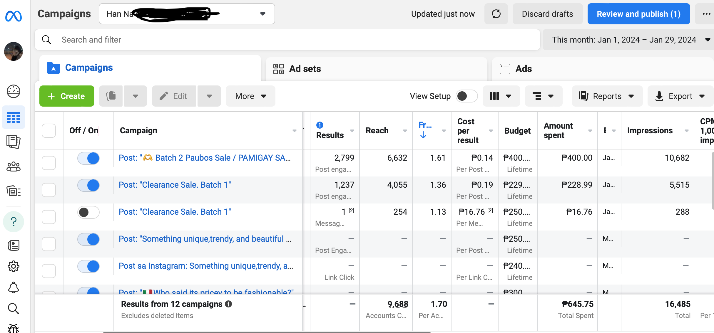The image size is (714, 333).
Task: Turn off Batch 2 Paubos Sale campaign
Action: coord(88,158)
